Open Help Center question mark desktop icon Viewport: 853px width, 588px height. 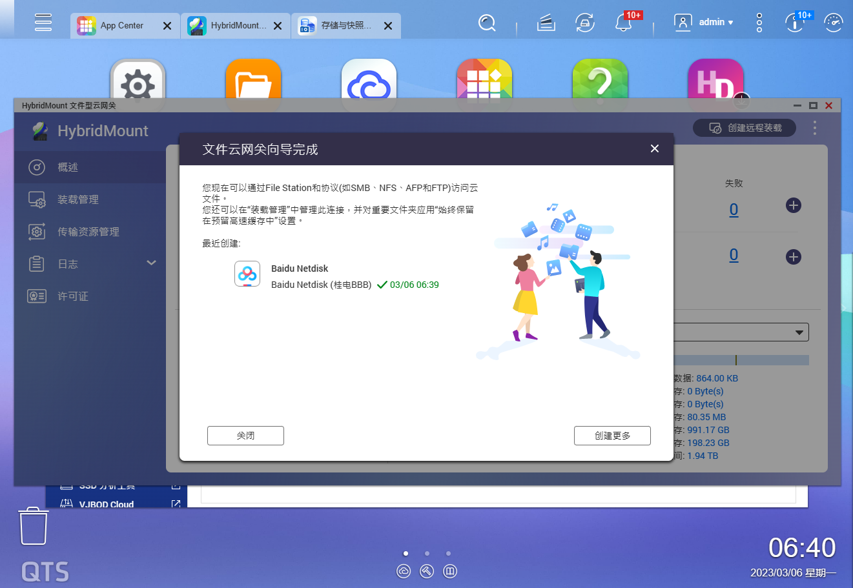point(600,79)
